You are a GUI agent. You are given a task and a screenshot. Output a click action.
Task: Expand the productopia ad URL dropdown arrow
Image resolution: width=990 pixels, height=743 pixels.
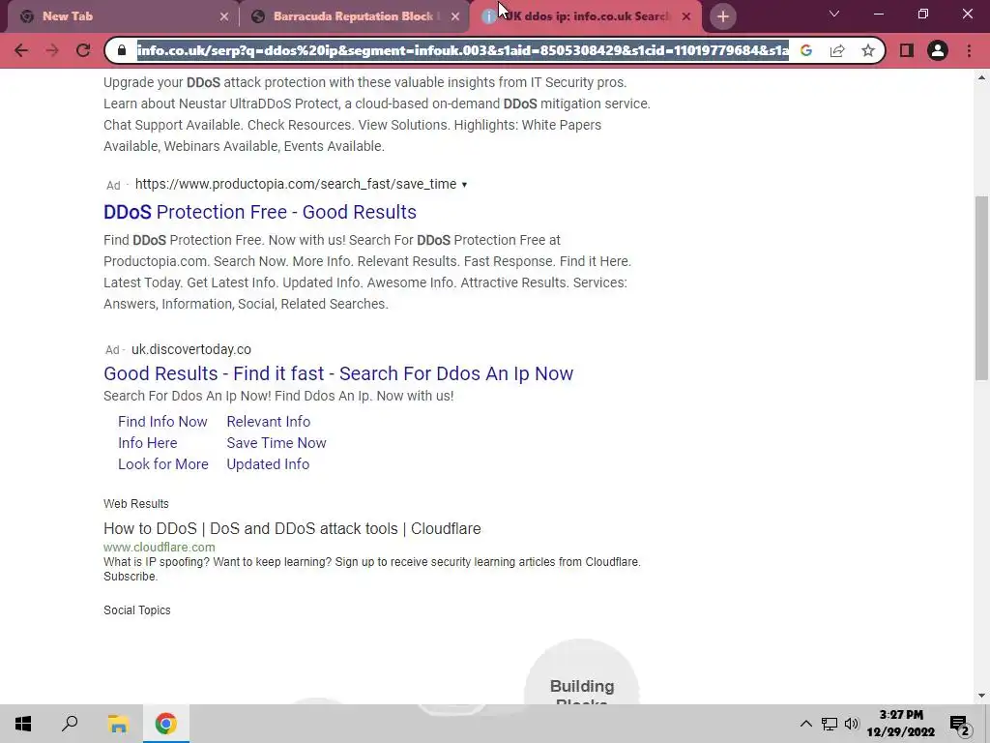click(464, 185)
